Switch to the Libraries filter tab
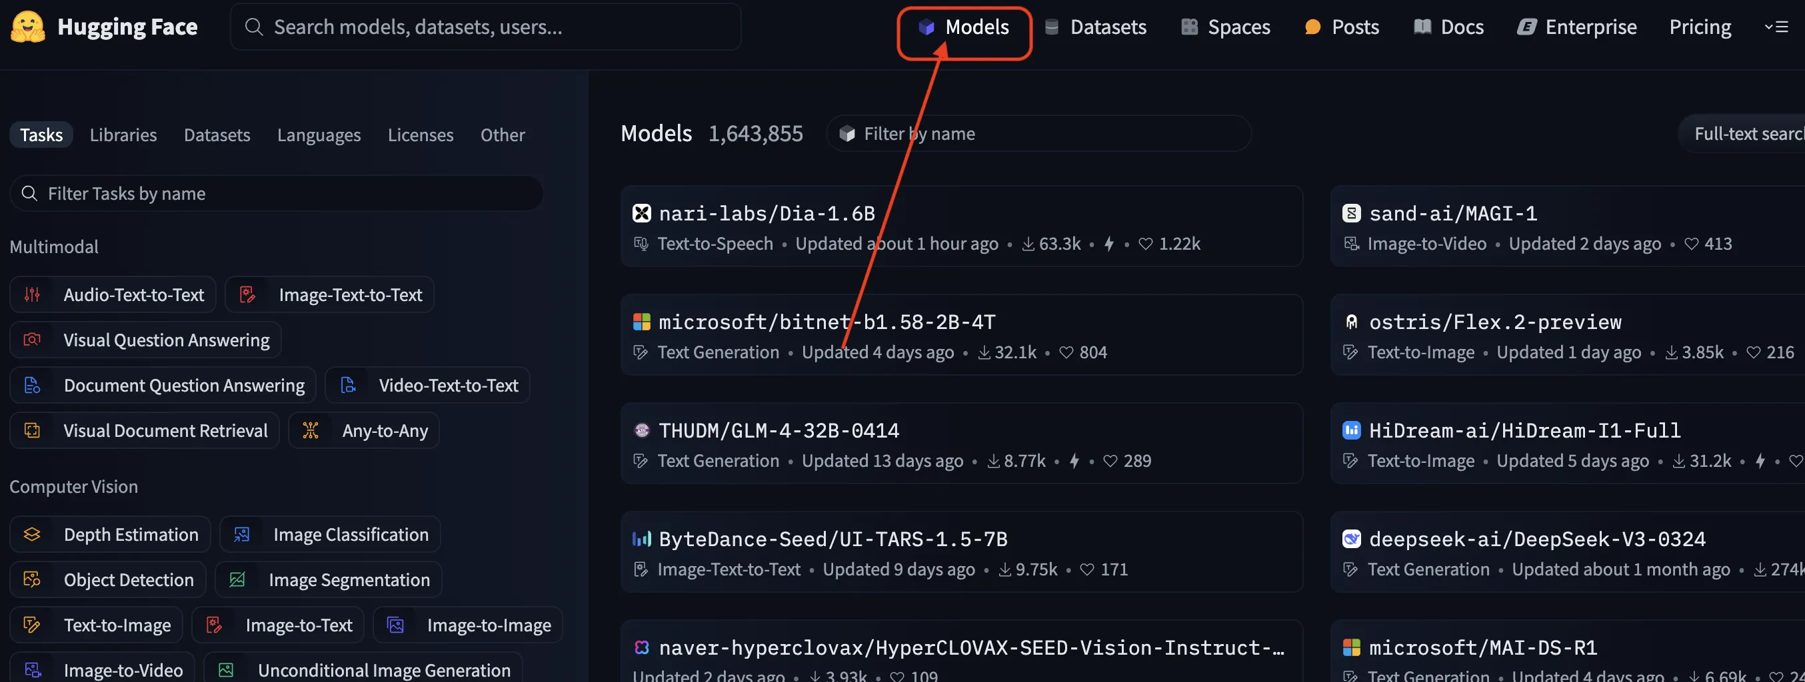1805x682 pixels. click(123, 135)
